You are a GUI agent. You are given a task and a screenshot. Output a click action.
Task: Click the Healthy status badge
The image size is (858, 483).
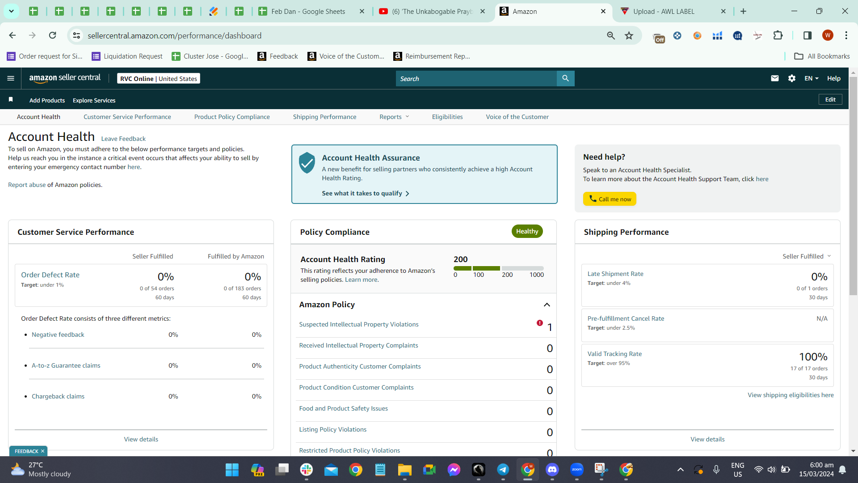pos(527,231)
